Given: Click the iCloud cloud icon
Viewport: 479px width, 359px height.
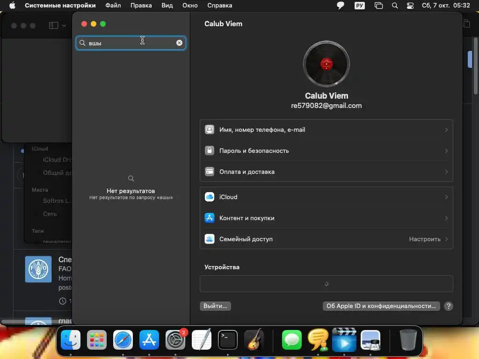Looking at the screenshot, I should tap(210, 197).
